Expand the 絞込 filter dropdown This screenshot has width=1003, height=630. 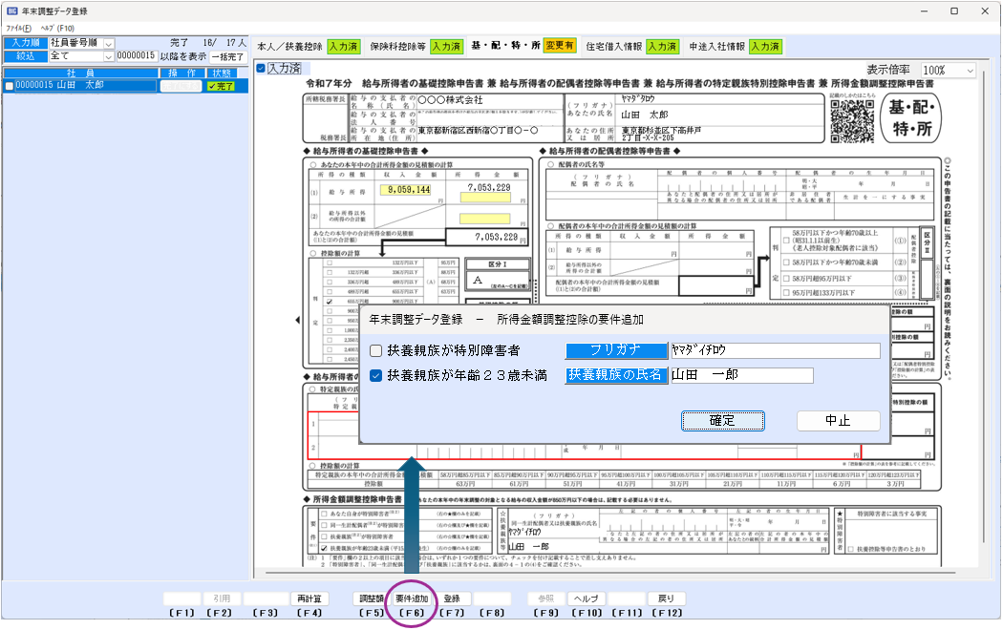click(108, 56)
